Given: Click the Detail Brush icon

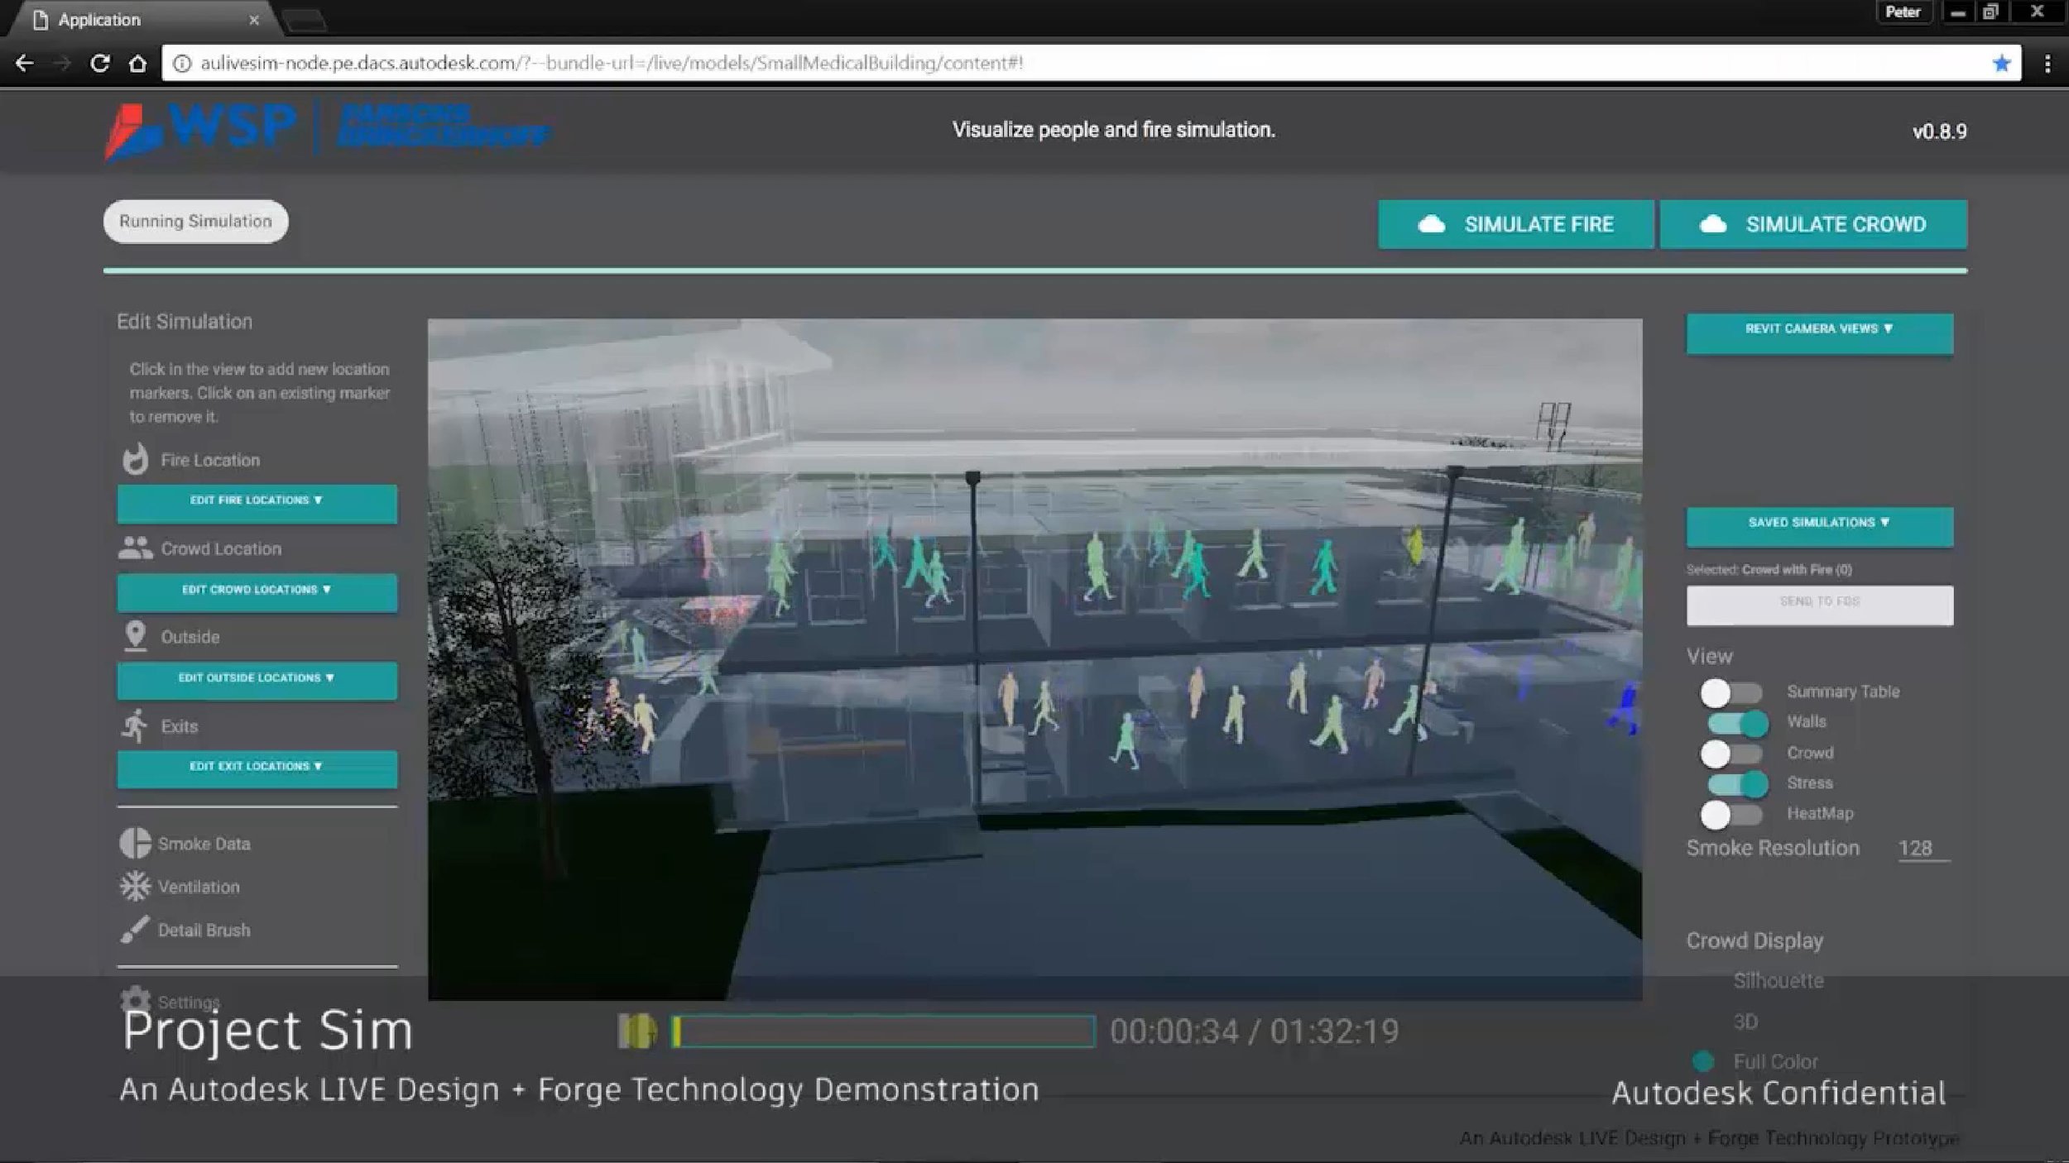Looking at the screenshot, I should point(135,929).
